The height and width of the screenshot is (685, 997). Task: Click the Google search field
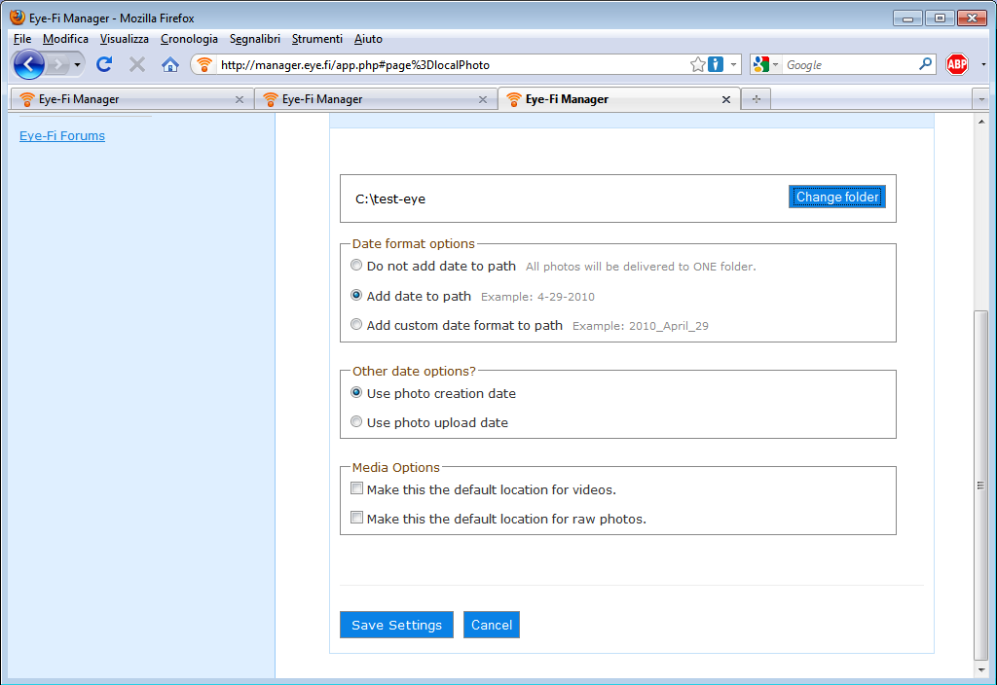pyautogui.click(x=850, y=65)
